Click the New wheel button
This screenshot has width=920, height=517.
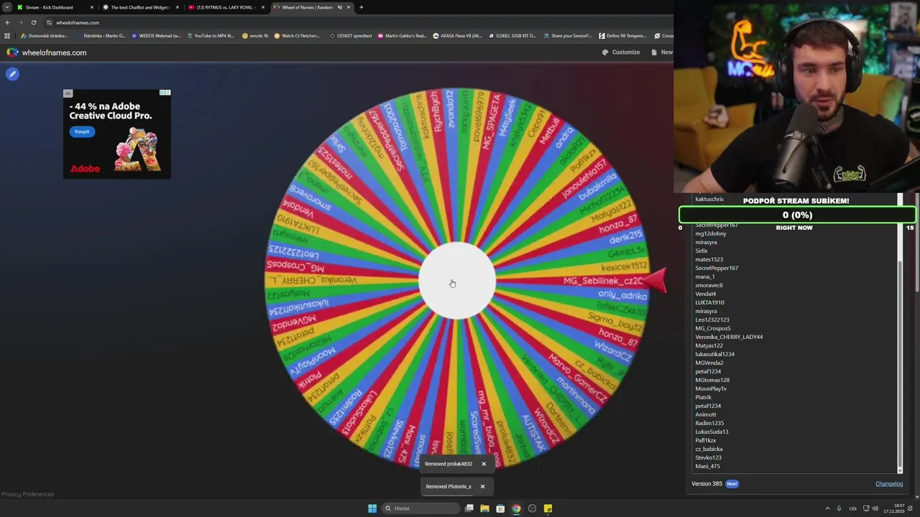tap(662, 52)
